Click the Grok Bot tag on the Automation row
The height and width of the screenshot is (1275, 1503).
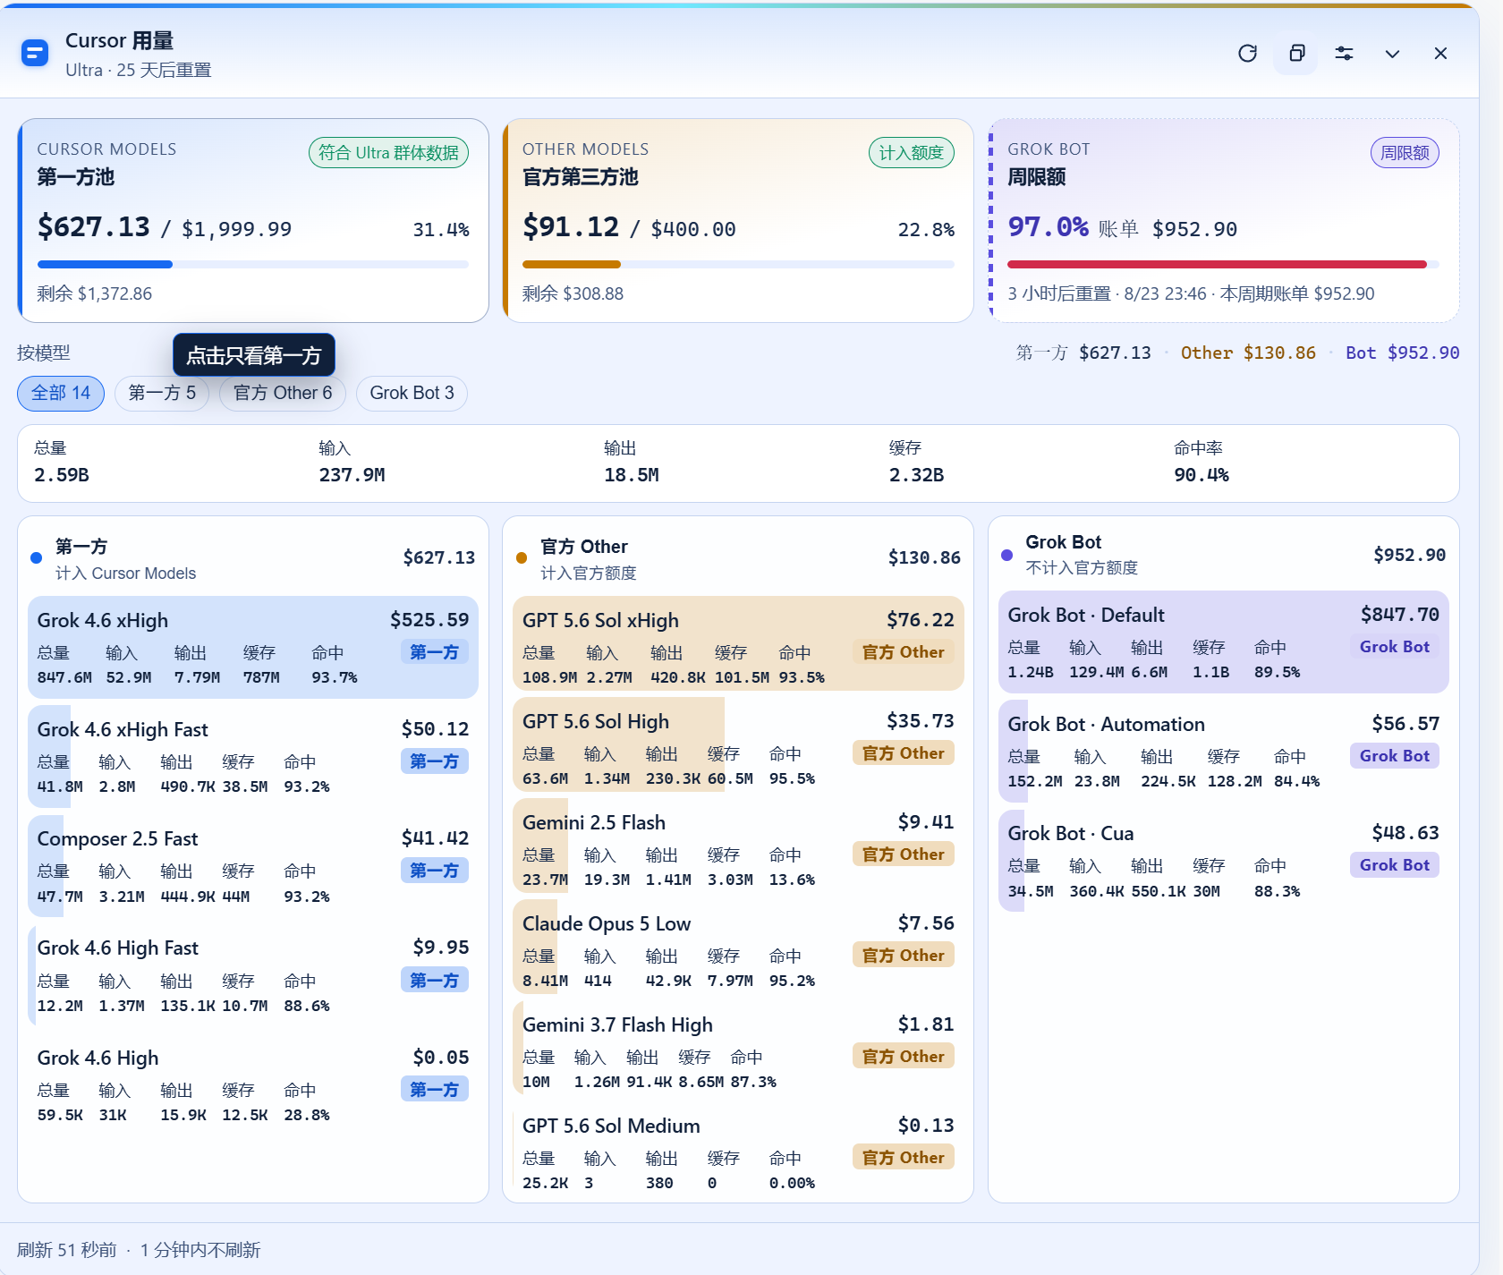[1395, 756]
